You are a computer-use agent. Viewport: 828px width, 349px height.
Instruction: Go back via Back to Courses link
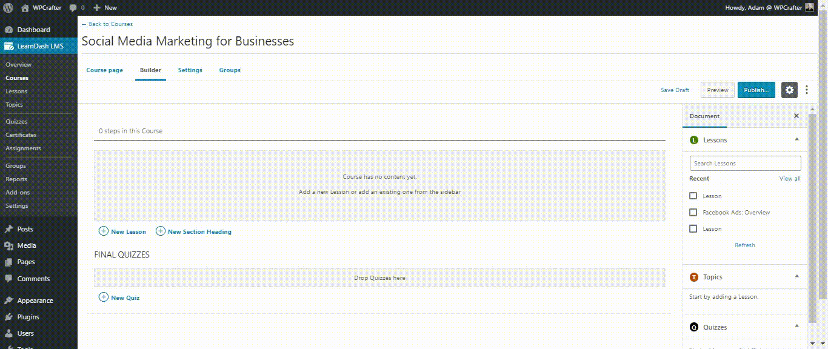coord(107,24)
